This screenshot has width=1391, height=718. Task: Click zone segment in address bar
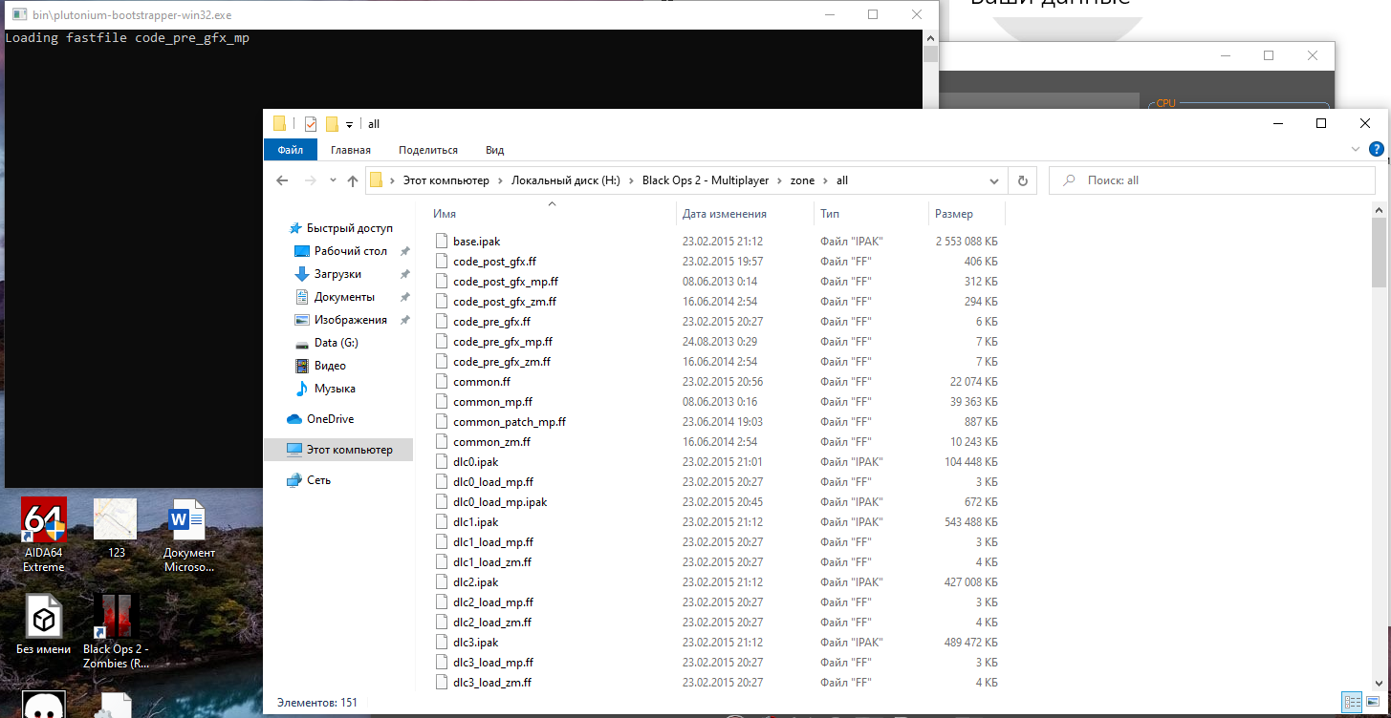point(802,180)
